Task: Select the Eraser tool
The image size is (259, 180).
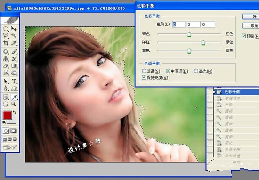Action: [6, 65]
